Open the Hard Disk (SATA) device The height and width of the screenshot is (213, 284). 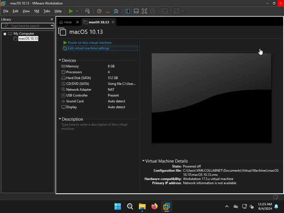78,78
